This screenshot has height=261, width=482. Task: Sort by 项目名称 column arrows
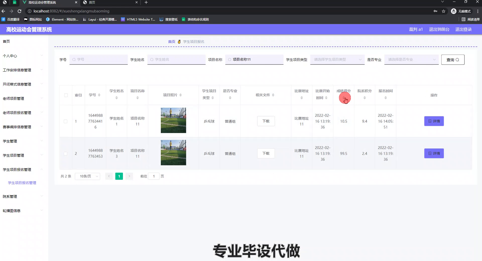point(138,98)
